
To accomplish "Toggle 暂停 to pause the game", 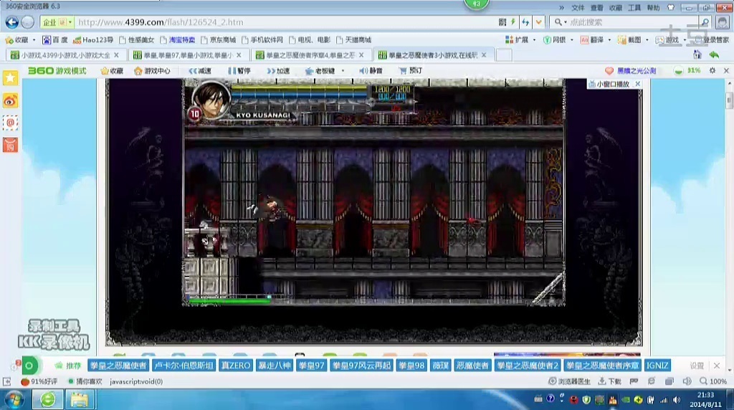I will tap(239, 71).
